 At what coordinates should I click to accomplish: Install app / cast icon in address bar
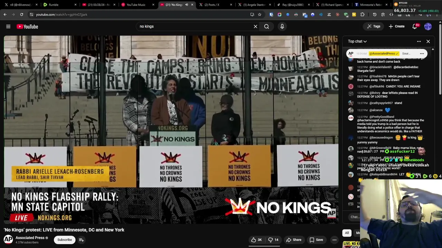[x=252, y=14]
